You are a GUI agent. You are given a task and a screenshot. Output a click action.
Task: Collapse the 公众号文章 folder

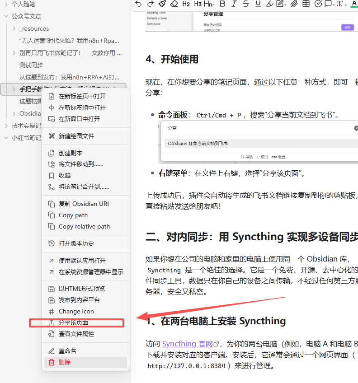click(x=6, y=16)
